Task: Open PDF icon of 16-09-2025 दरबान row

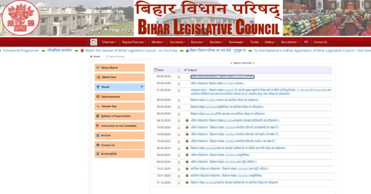Action: pyautogui.click(x=179, y=142)
